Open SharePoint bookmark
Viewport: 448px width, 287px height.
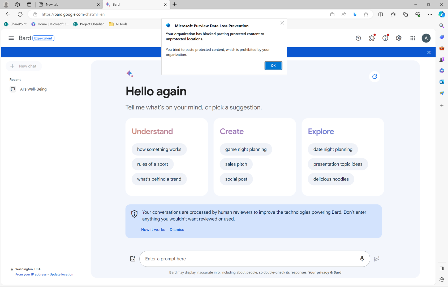[x=15, y=24]
